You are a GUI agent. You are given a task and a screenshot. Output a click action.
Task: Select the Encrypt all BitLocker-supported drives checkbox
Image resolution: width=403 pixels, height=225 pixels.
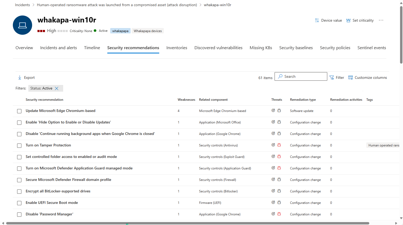[x=19, y=192]
